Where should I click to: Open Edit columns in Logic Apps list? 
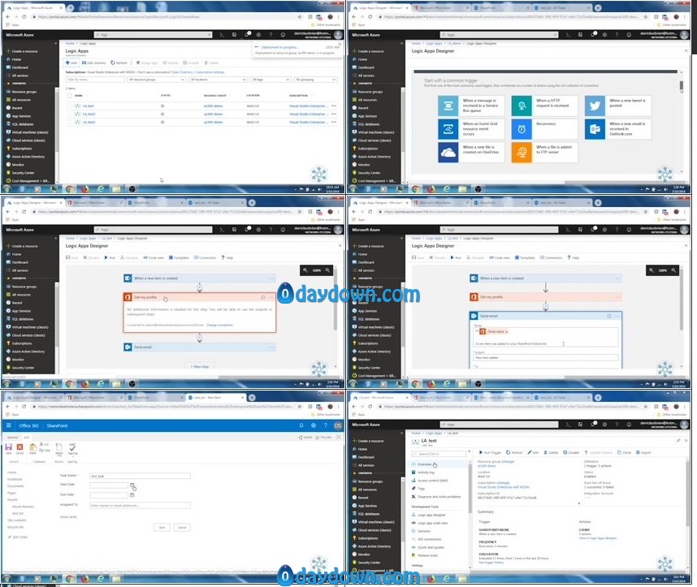93,63
